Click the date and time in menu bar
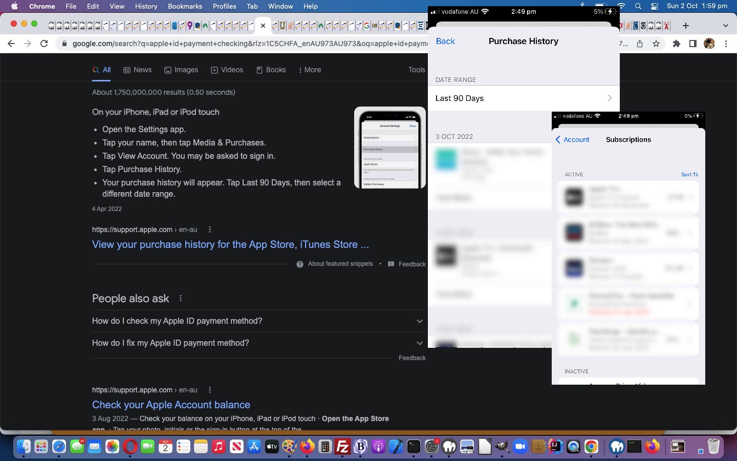 pyautogui.click(x=697, y=6)
